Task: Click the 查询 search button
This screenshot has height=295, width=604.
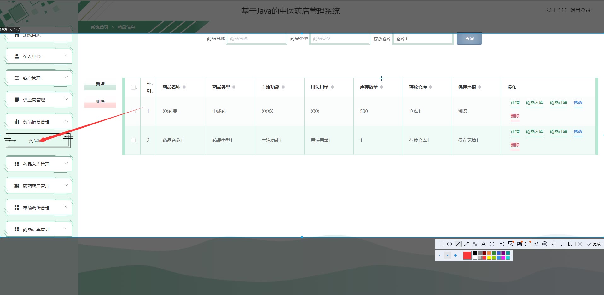Action: [469, 39]
